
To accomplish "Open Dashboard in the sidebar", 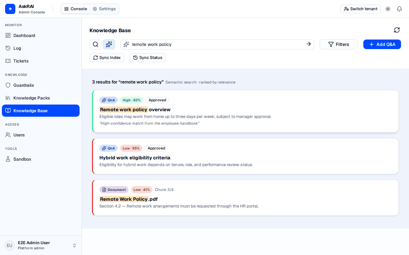I will (x=41, y=35).
